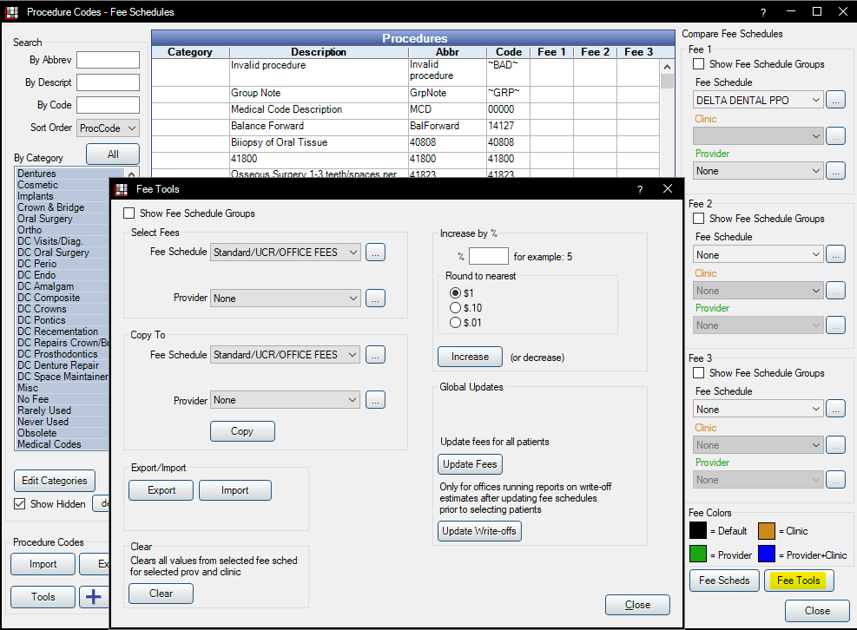The image size is (857, 630).
Task: Open Fee 1 Provider None dropdown
Action: (758, 171)
